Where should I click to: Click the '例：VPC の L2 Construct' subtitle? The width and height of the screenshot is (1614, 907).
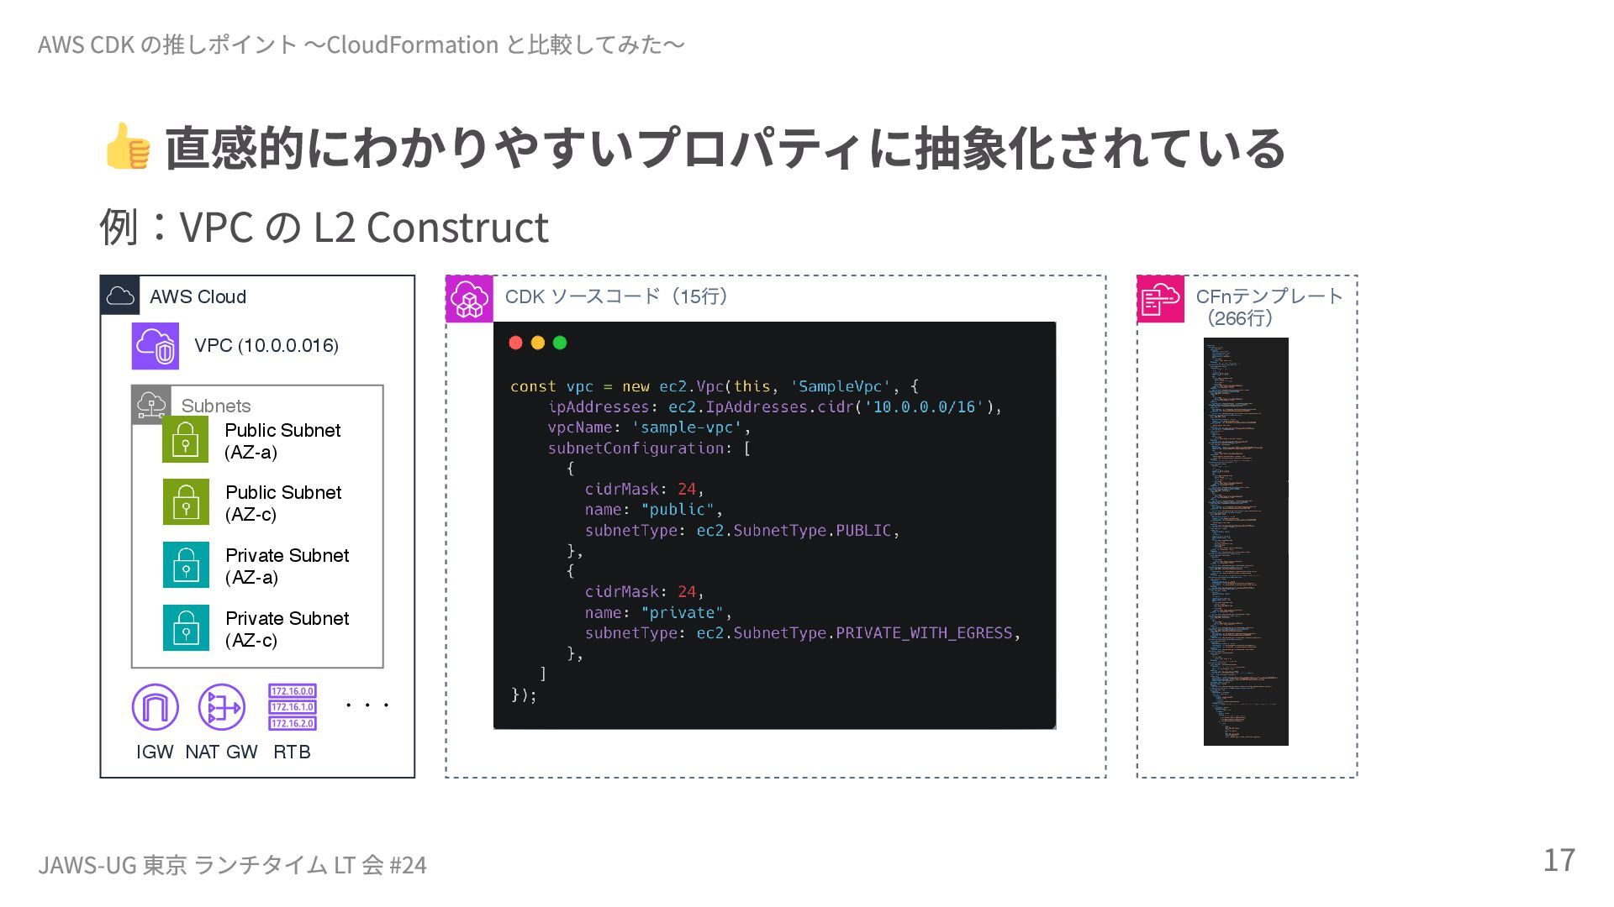coord(324,227)
